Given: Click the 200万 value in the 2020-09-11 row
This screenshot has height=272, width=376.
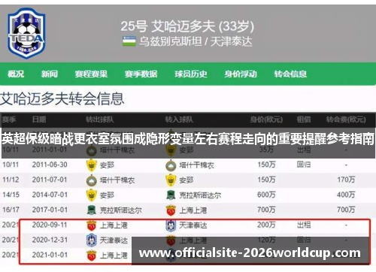Looking at the screenshot, I should [266, 225].
